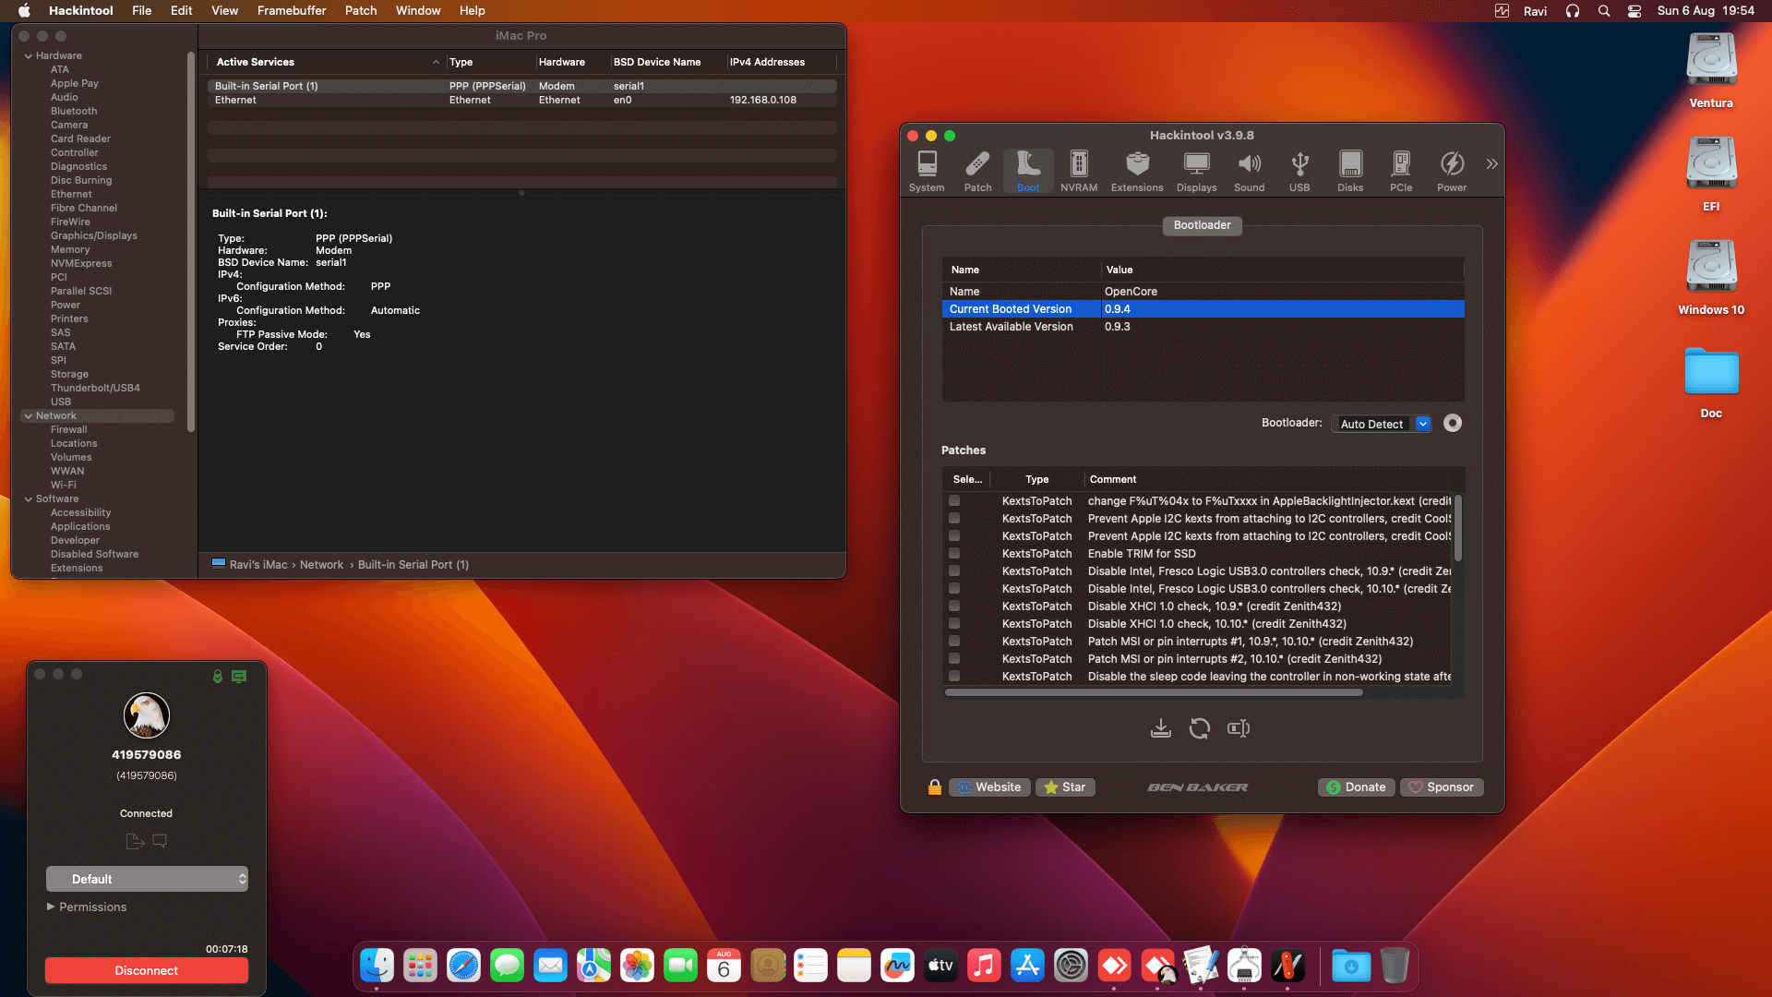This screenshot has height=997, width=1772.
Task: Show more toolbar items via double chevron
Action: click(1491, 164)
